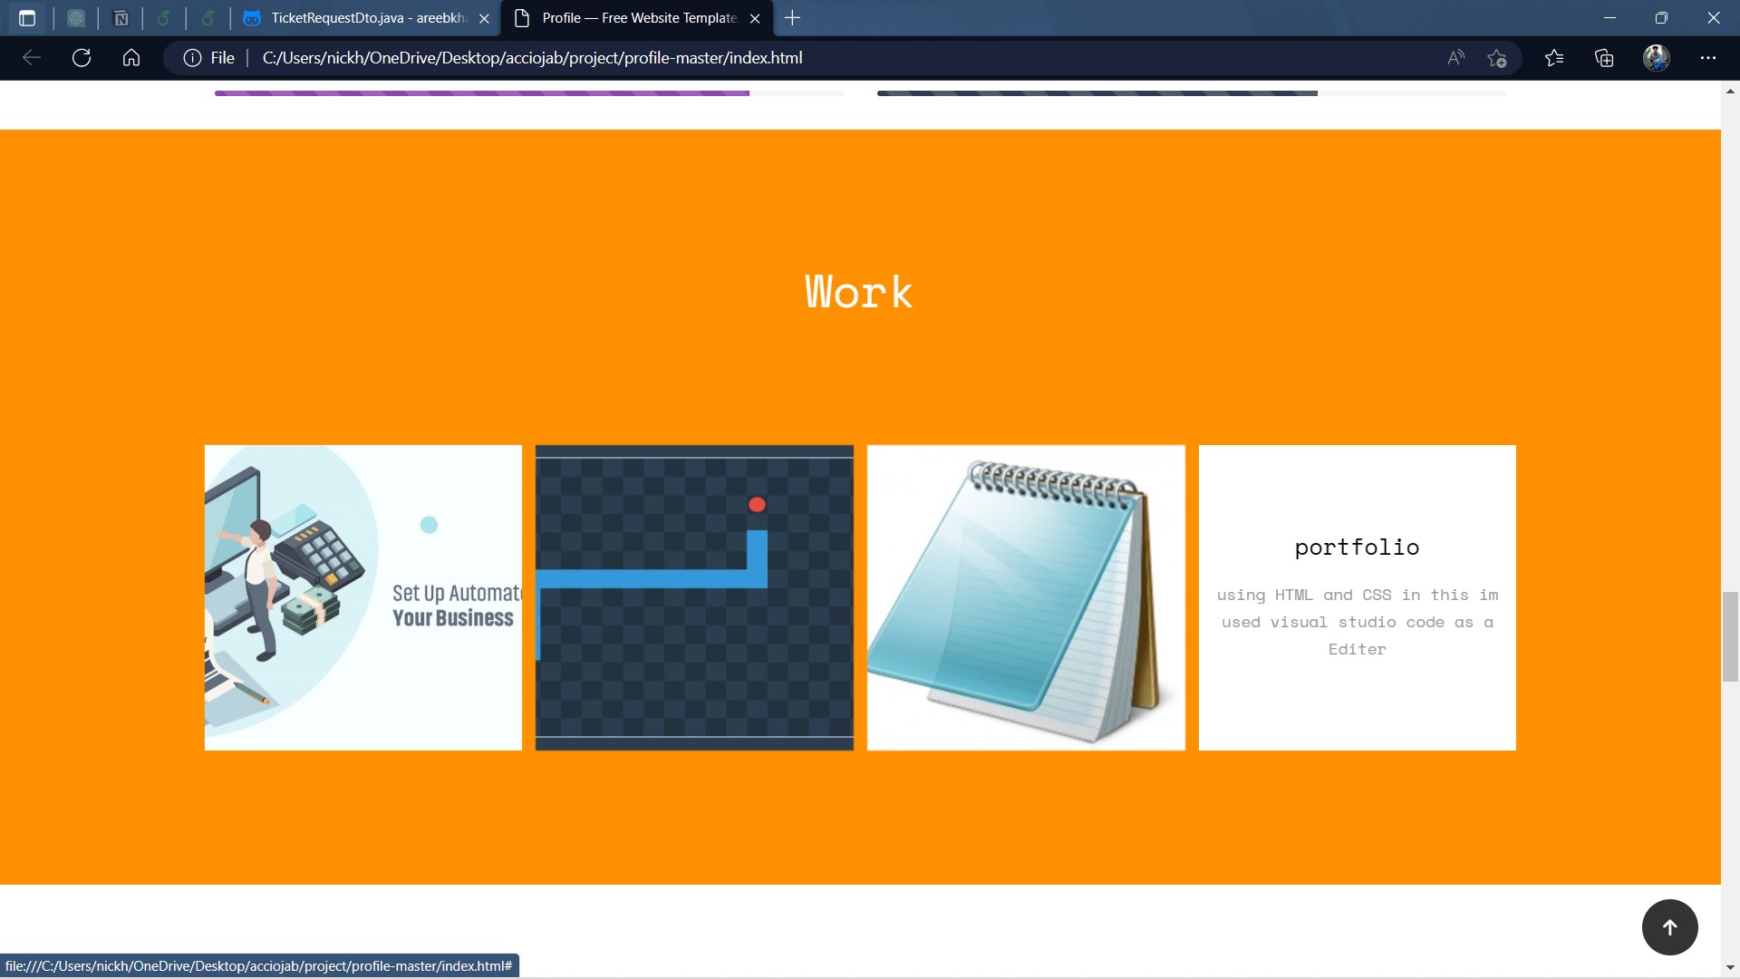
Task: Navigate back using the back arrow
Action: (32, 57)
